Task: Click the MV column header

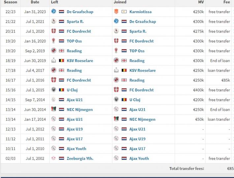Action: click(201, 2)
